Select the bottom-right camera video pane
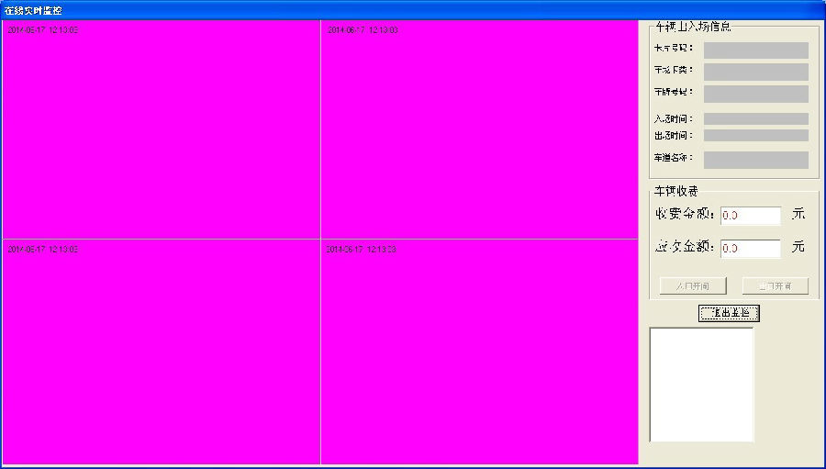826x469 pixels. click(478, 352)
